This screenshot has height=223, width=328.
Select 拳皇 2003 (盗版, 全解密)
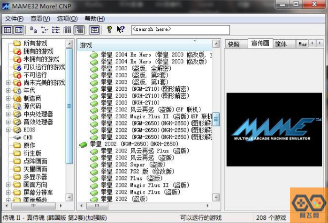[136, 68]
